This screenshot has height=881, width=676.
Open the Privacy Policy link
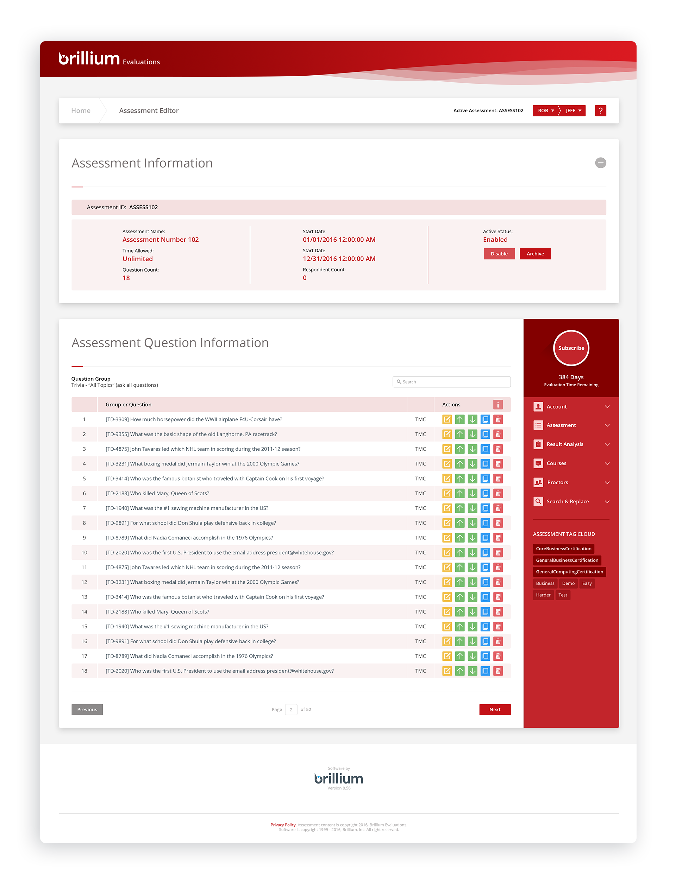[x=283, y=825]
